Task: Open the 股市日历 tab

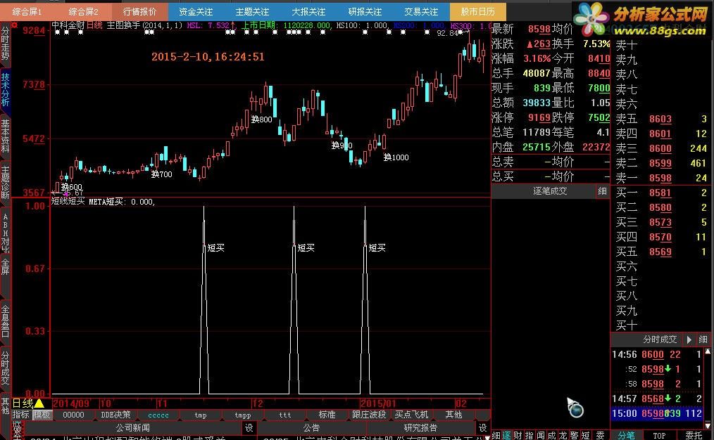Action: [x=477, y=11]
